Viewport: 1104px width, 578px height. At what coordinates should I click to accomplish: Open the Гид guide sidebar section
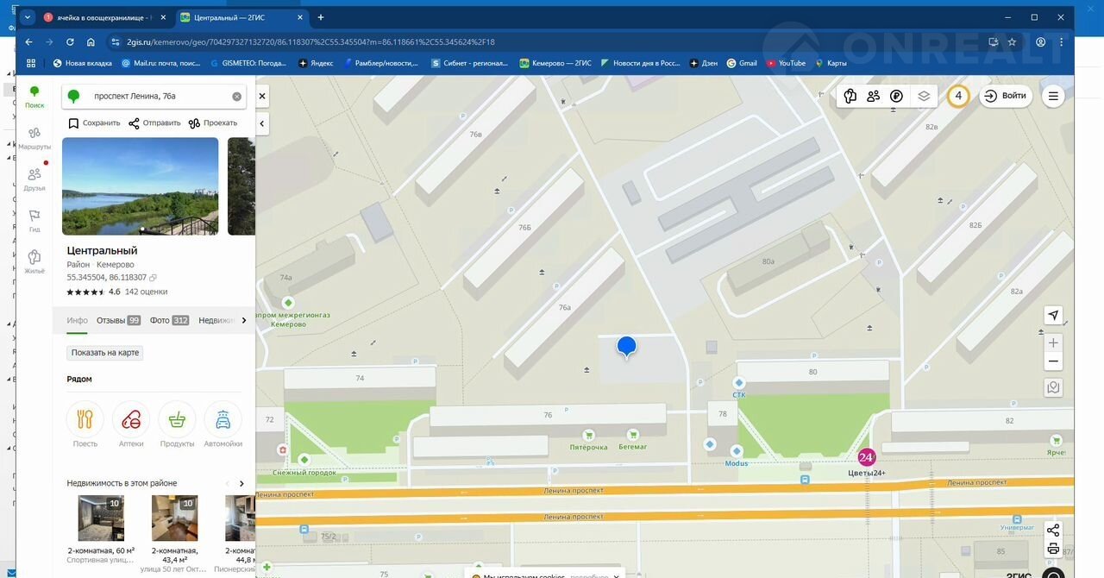34,220
